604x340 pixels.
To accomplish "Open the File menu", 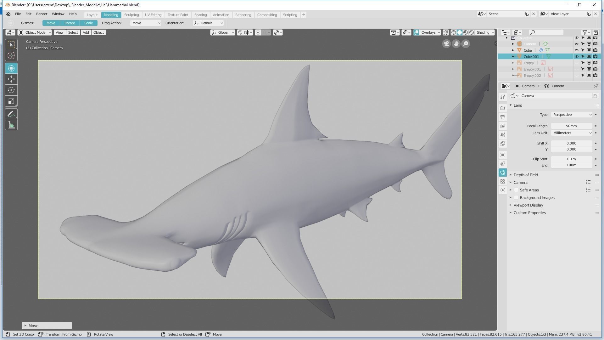I will [18, 14].
